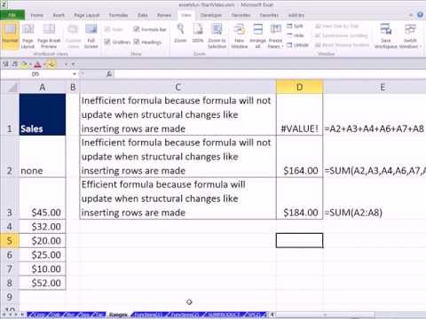
Task: Open the Insert tab
Action: (59, 15)
